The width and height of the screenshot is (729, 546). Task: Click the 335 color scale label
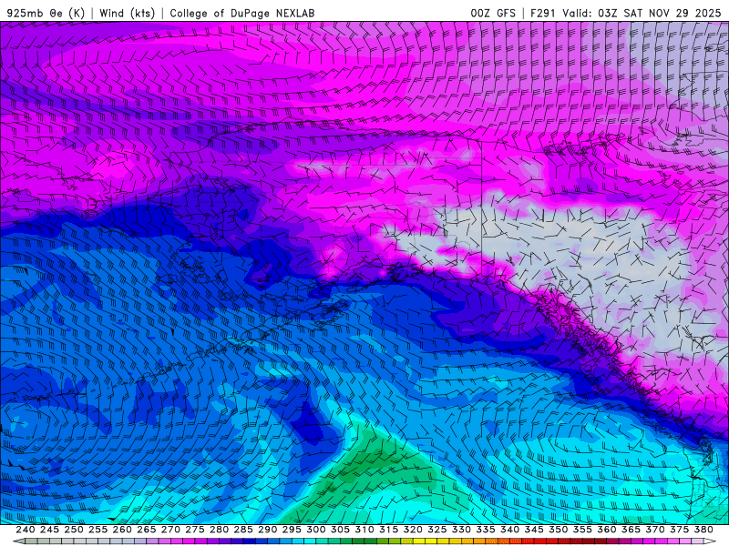tap(486, 530)
